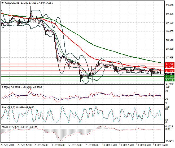Select the 17.270 green support price label

170,77
